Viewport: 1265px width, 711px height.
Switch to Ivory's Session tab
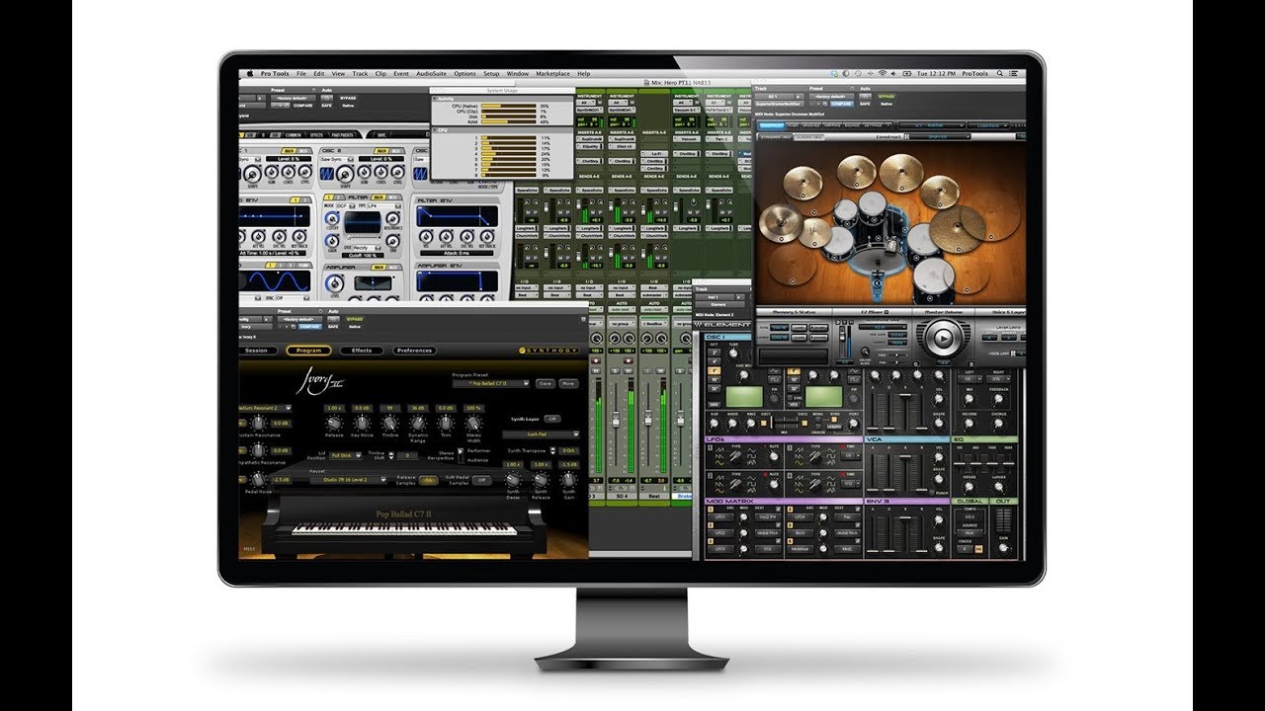[256, 351]
